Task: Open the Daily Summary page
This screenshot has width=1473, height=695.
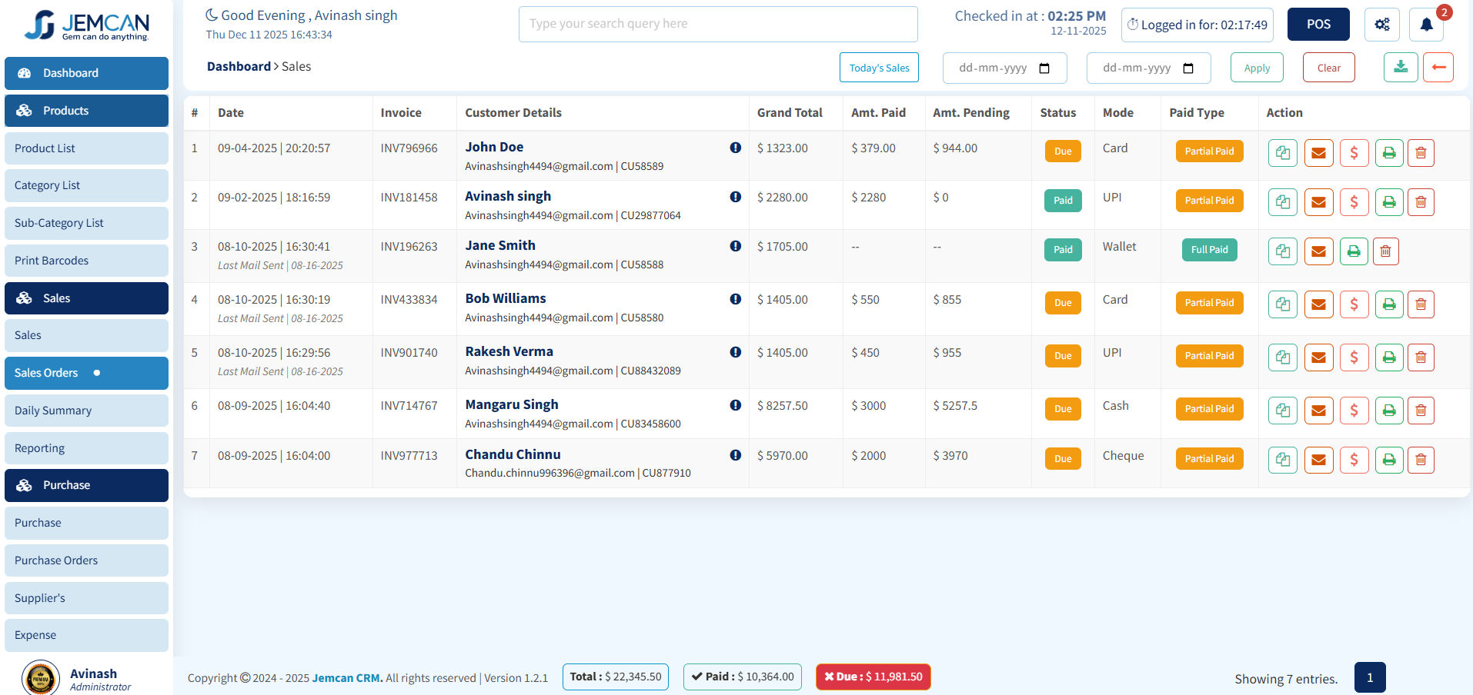Action: [85, 410]
